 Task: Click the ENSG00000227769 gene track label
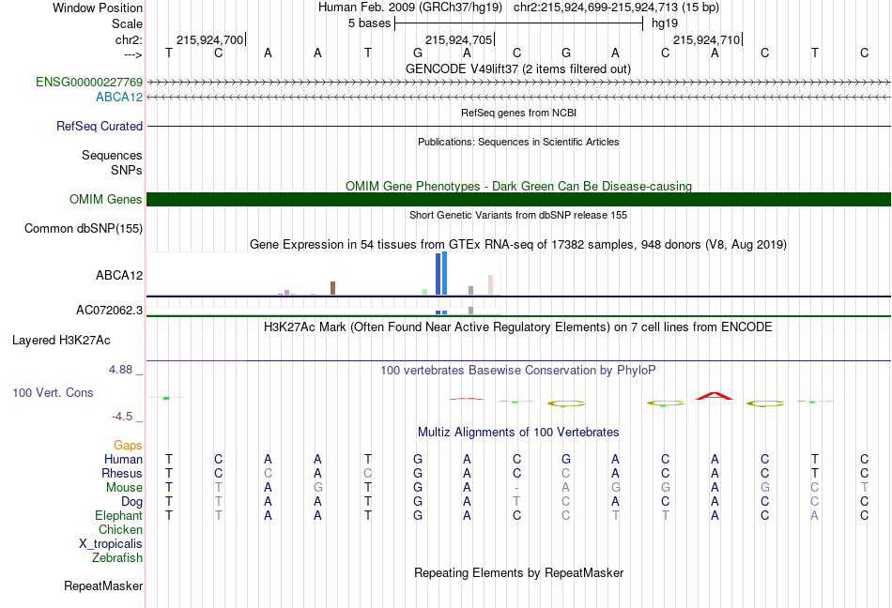click(89, 82)
